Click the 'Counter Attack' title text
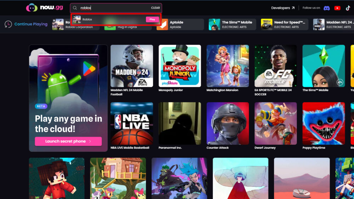 (218, 148)
